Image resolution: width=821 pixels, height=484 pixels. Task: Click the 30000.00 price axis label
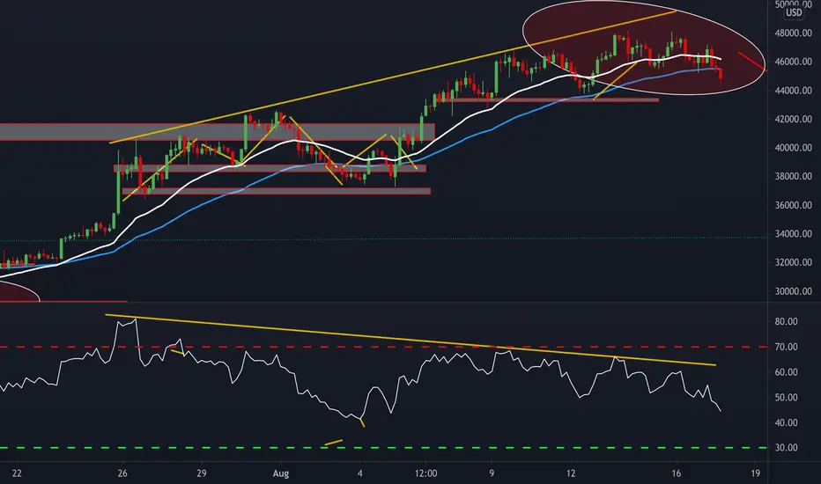coord(793,291)
